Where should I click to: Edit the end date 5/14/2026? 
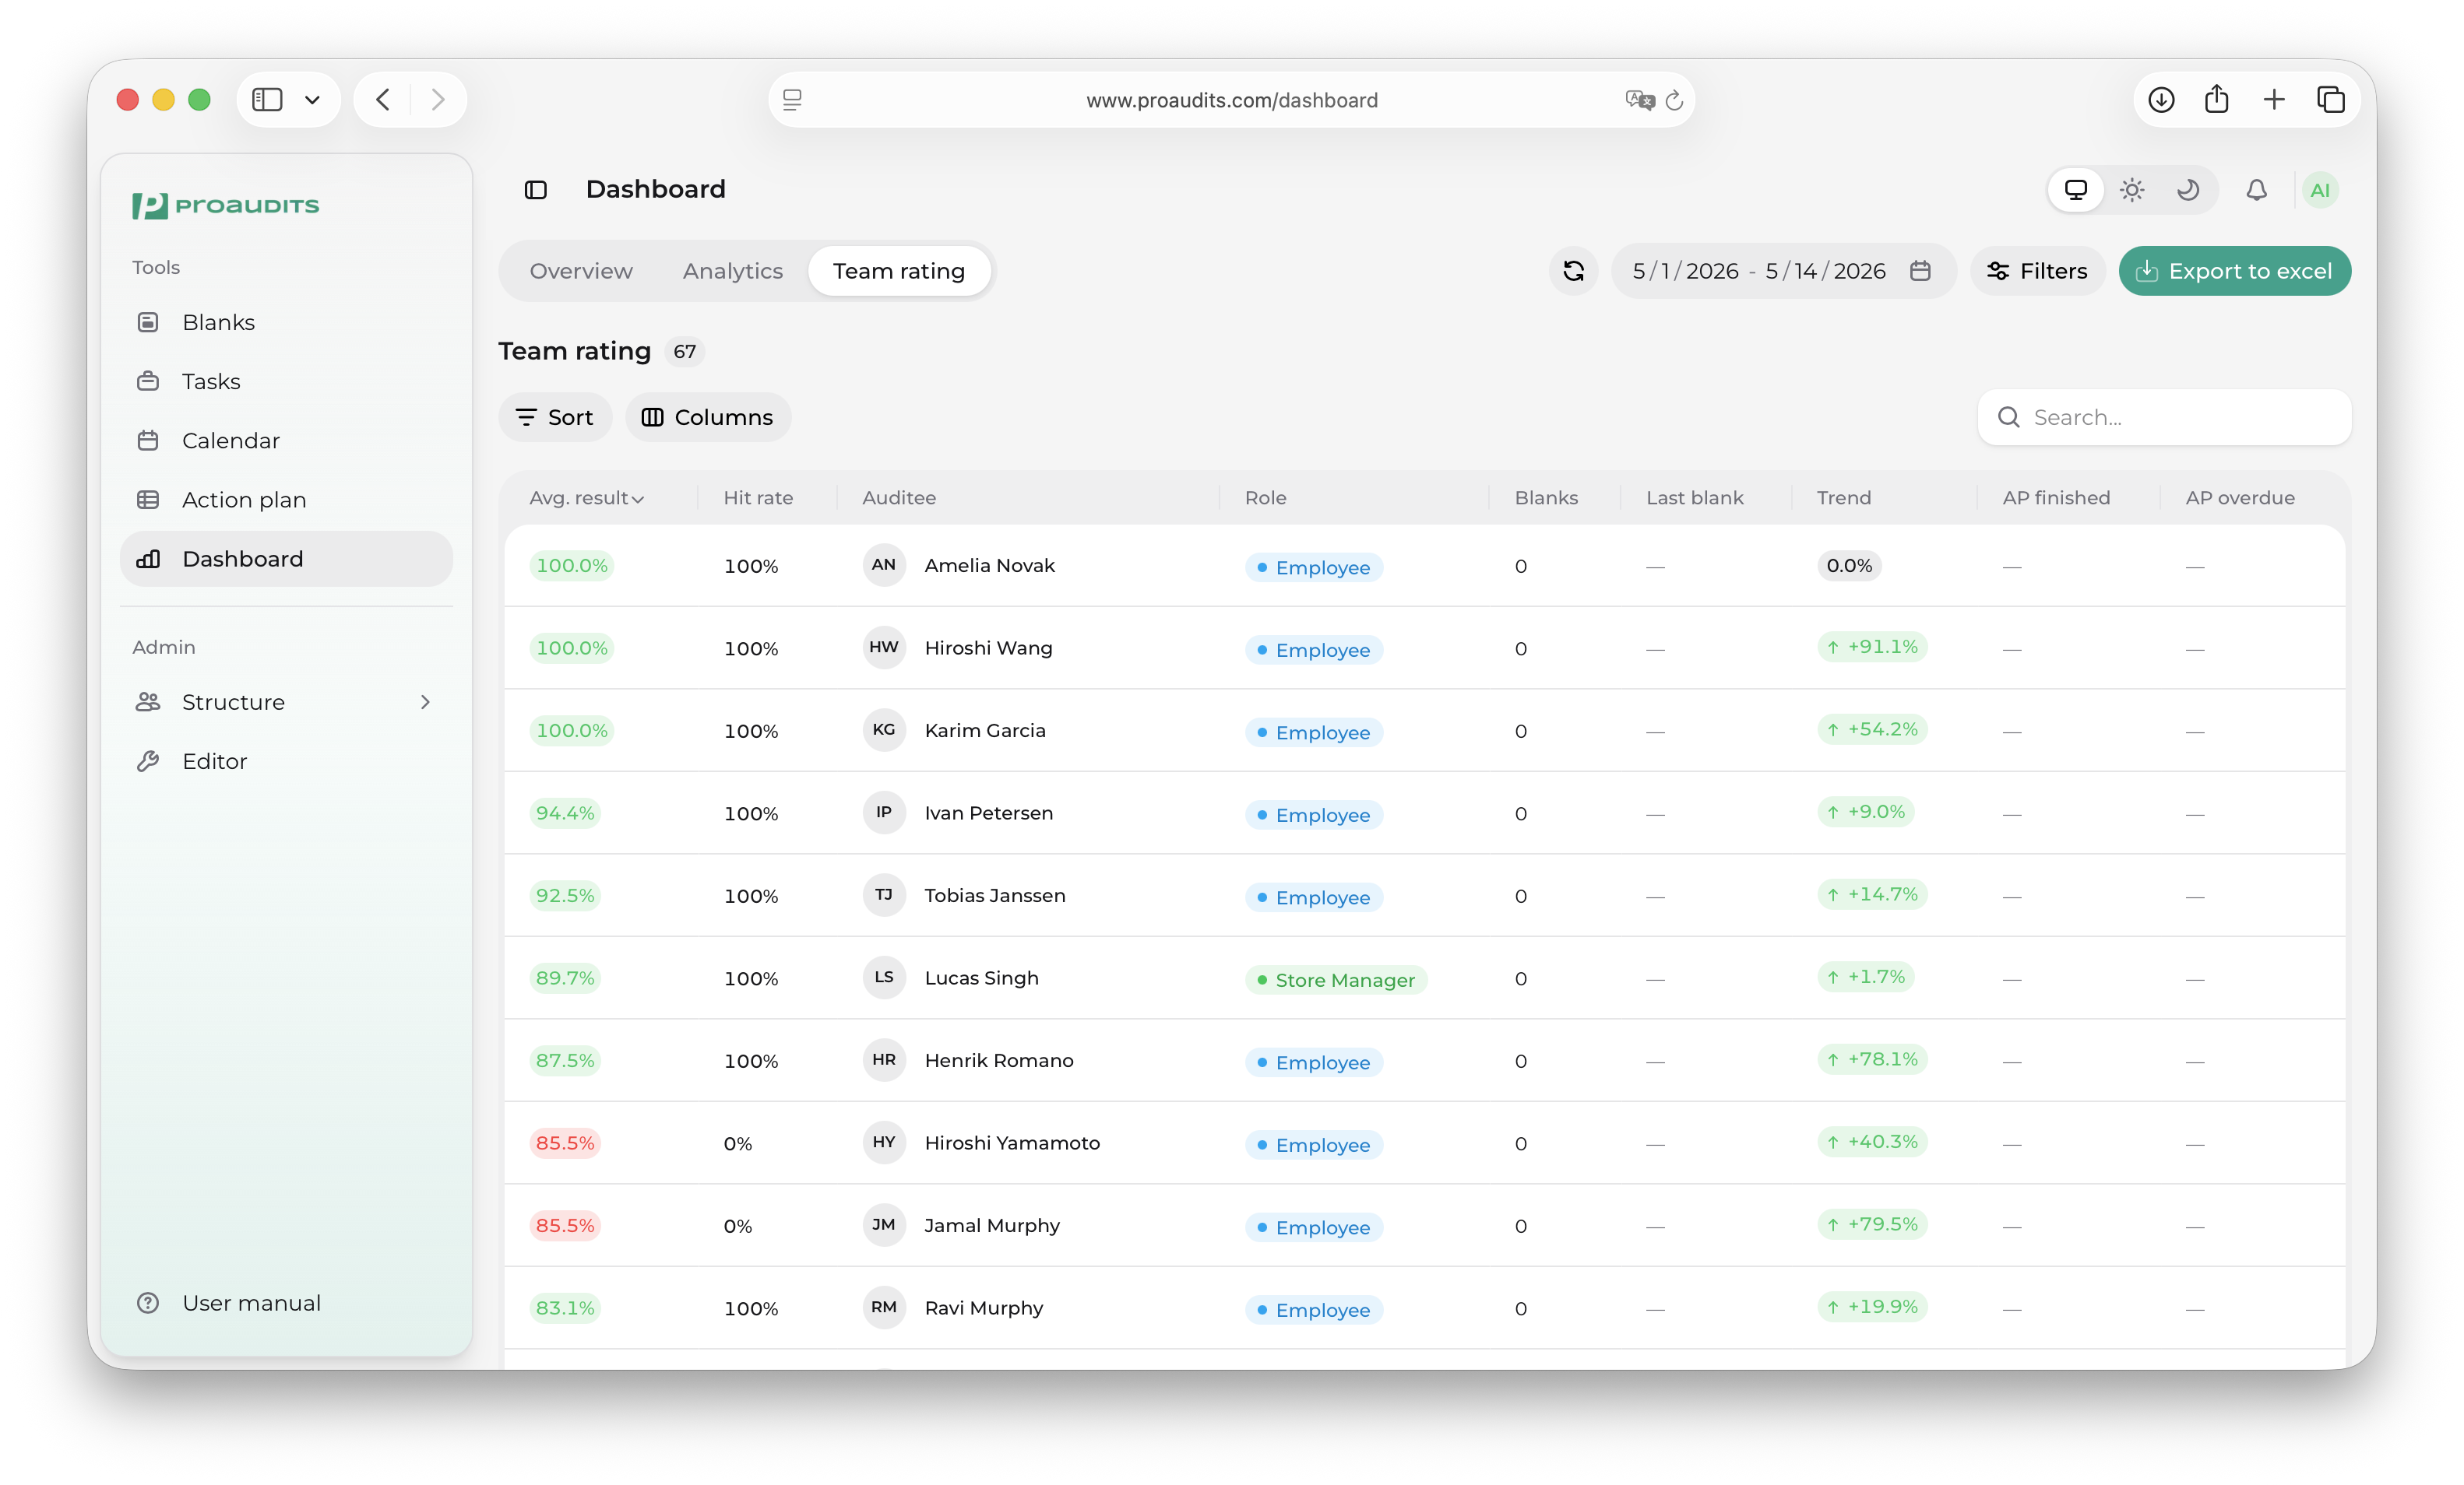1825,271
